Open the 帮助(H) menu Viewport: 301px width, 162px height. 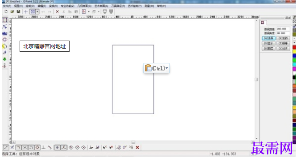161,6
